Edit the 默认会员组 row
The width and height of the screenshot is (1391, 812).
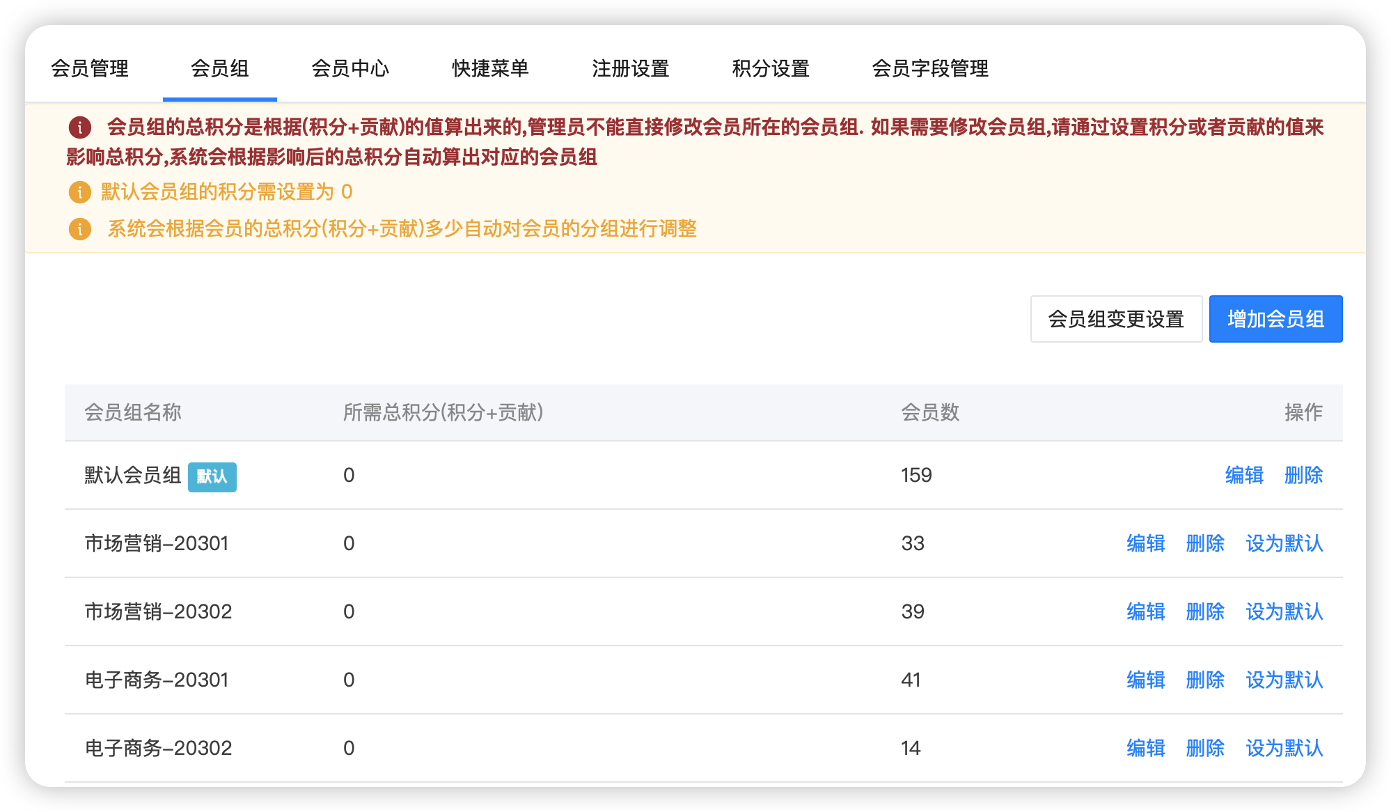tap(1244, 475)
